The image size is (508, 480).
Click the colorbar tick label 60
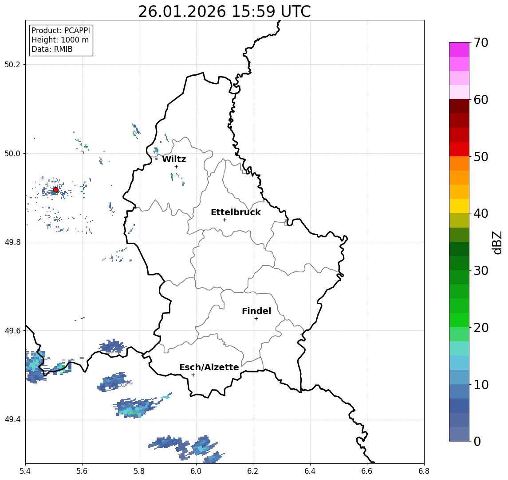click(x=481, y=100)
